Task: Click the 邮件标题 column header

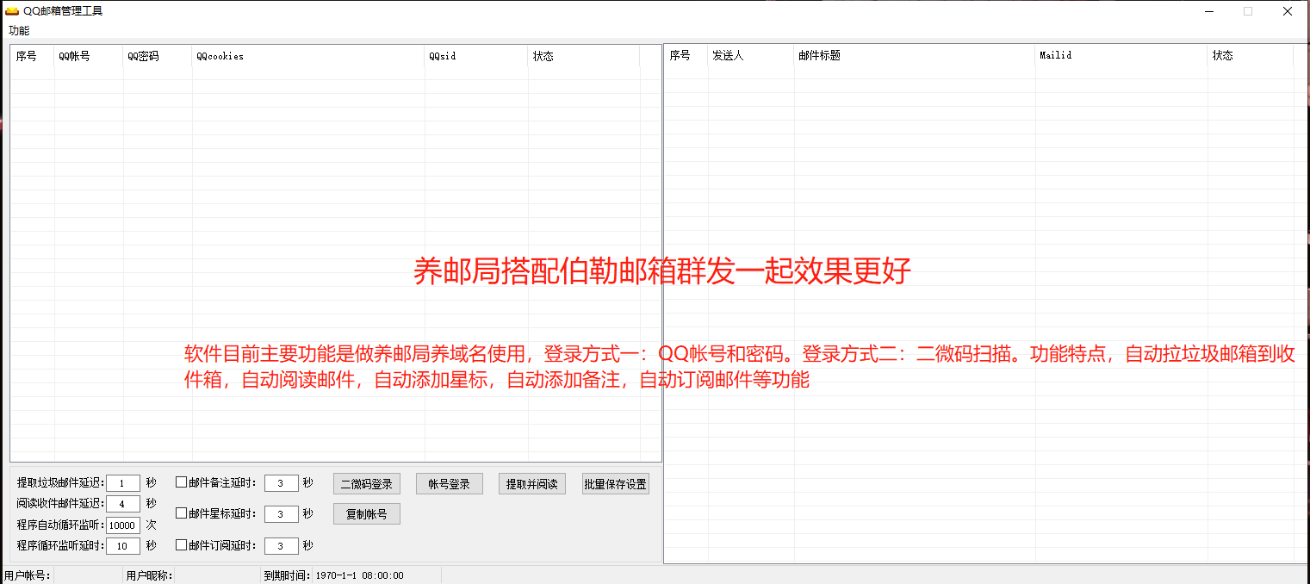Action: [914, 55]
